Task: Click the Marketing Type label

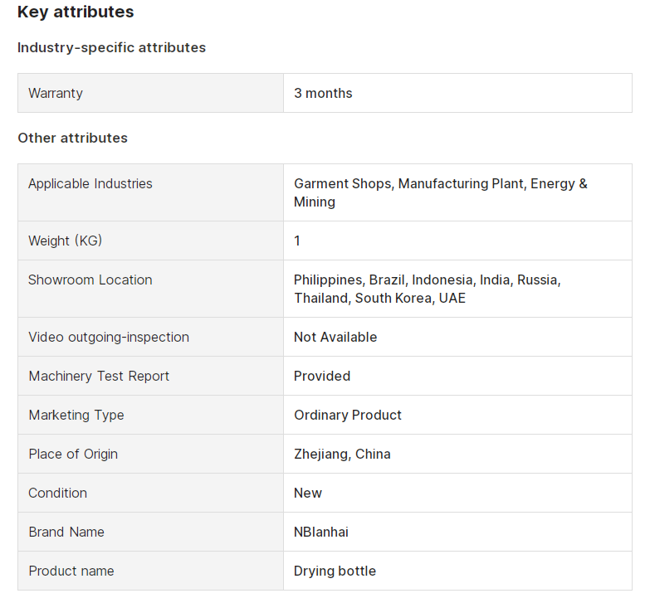Action: click(x=76, y=415)
